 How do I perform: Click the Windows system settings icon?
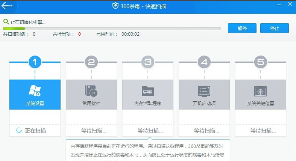tap(35, 91)
